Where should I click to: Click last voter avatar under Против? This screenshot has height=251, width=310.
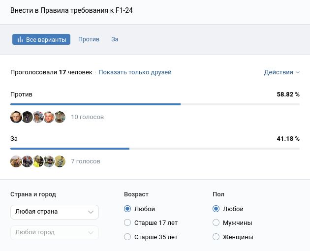click(60, 117)
